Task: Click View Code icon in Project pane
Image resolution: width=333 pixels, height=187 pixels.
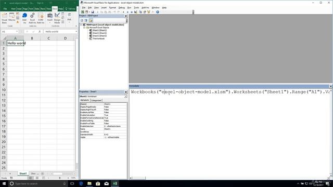Action: click(x=82, y=20)
